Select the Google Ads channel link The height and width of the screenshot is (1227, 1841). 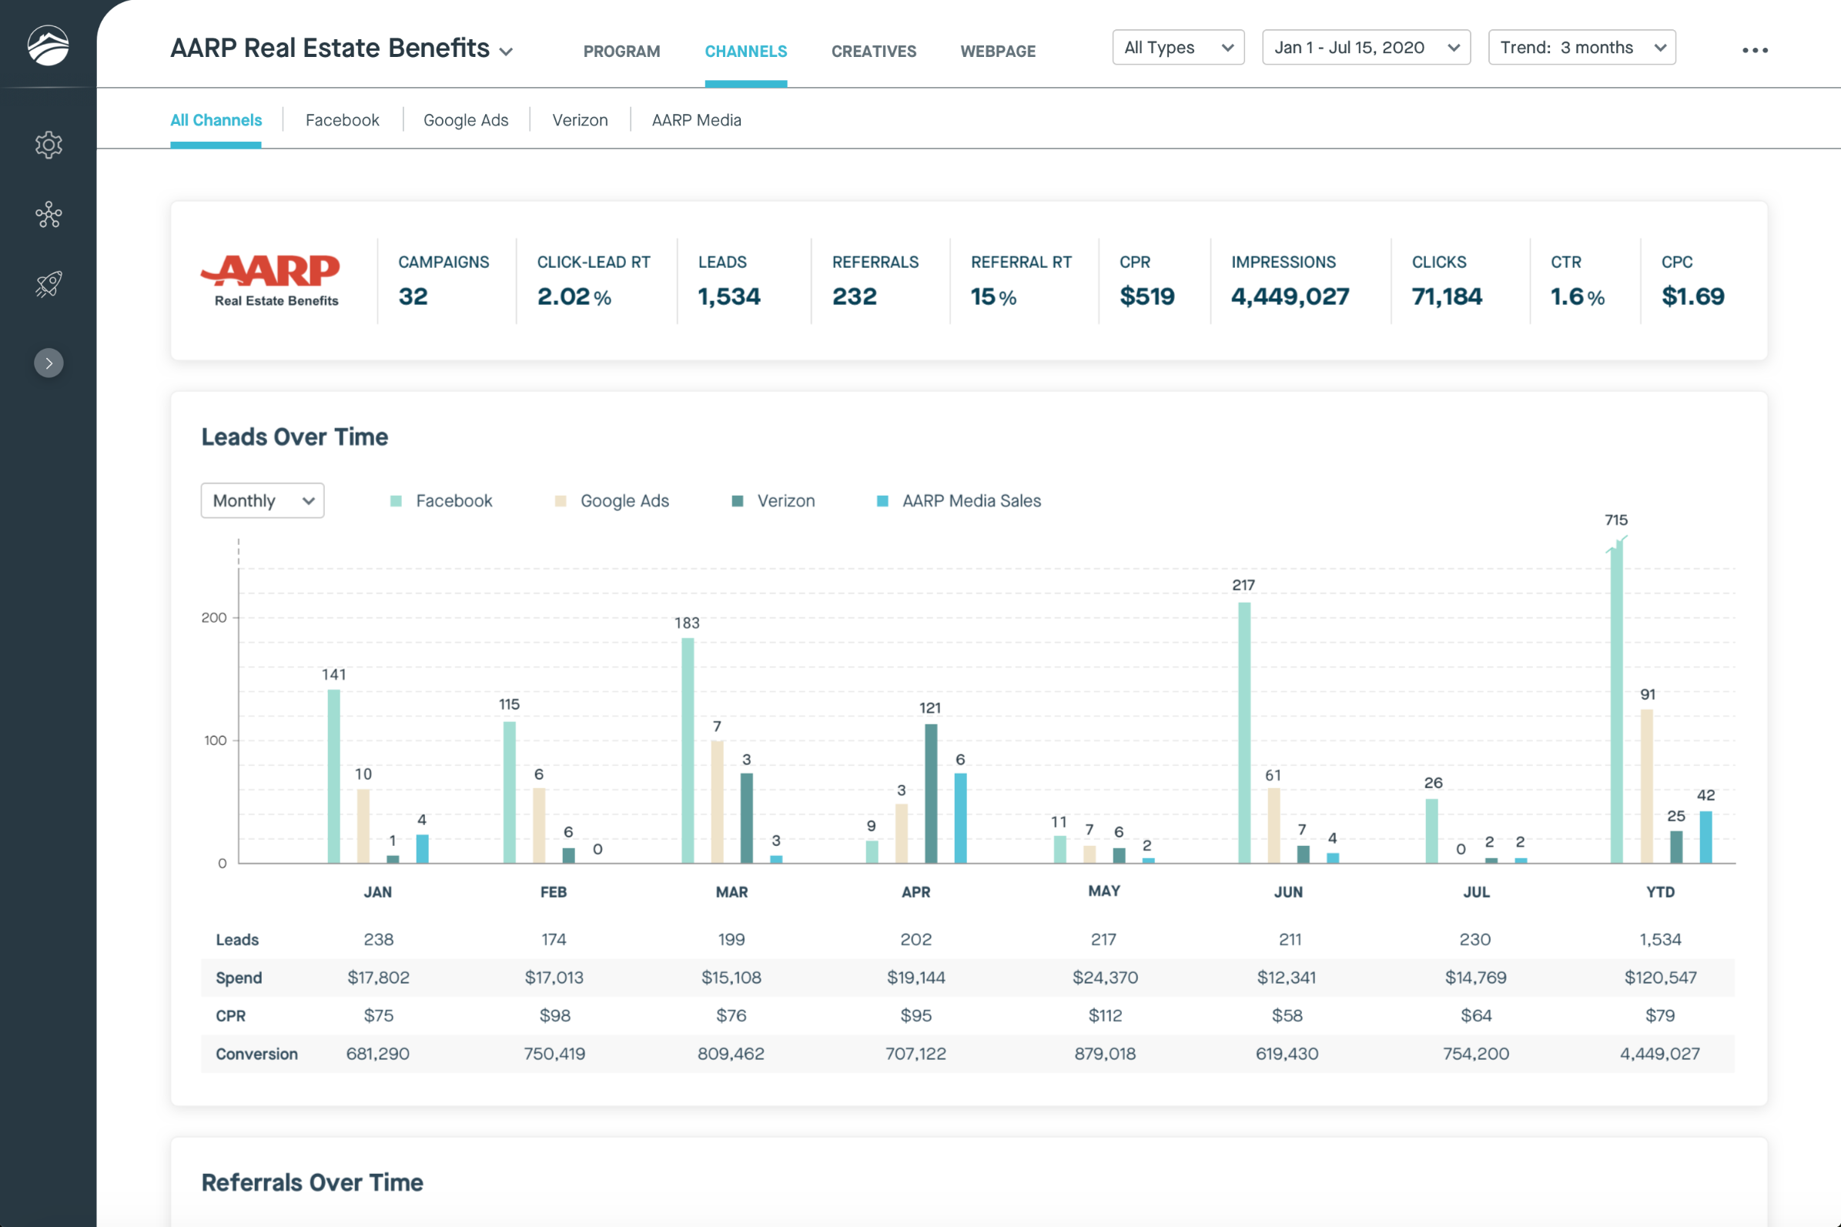(x=466, y=121)
